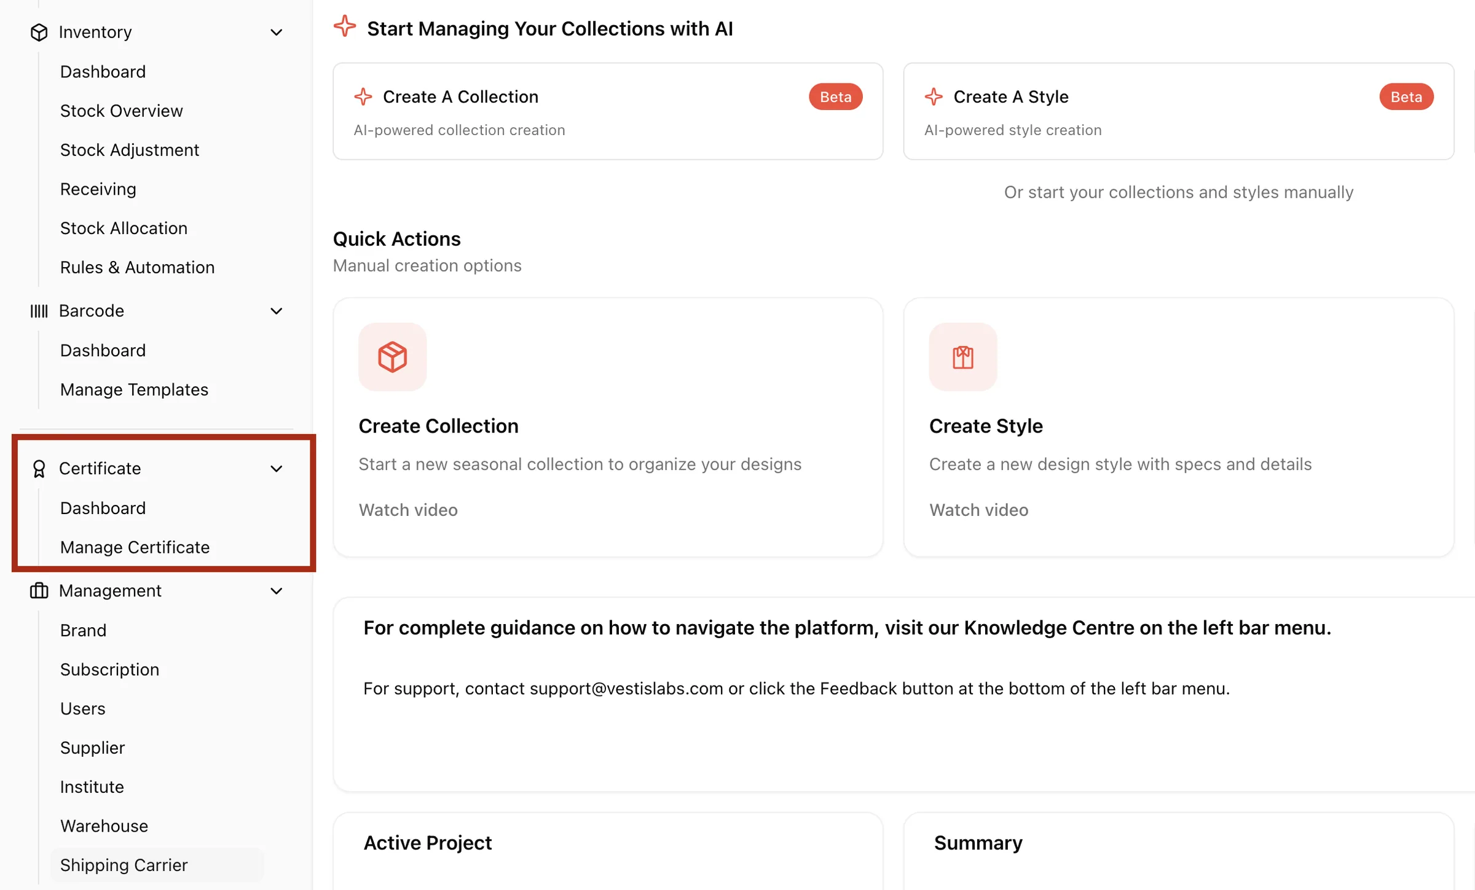Image resolution: width=1475 pixels, height=890 pixels.
Task: Open Manage Certificate
Action: [135, 547]
